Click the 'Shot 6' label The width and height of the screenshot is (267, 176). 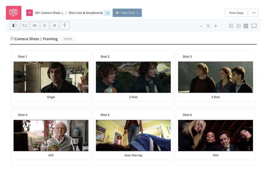tap(187, 115)
